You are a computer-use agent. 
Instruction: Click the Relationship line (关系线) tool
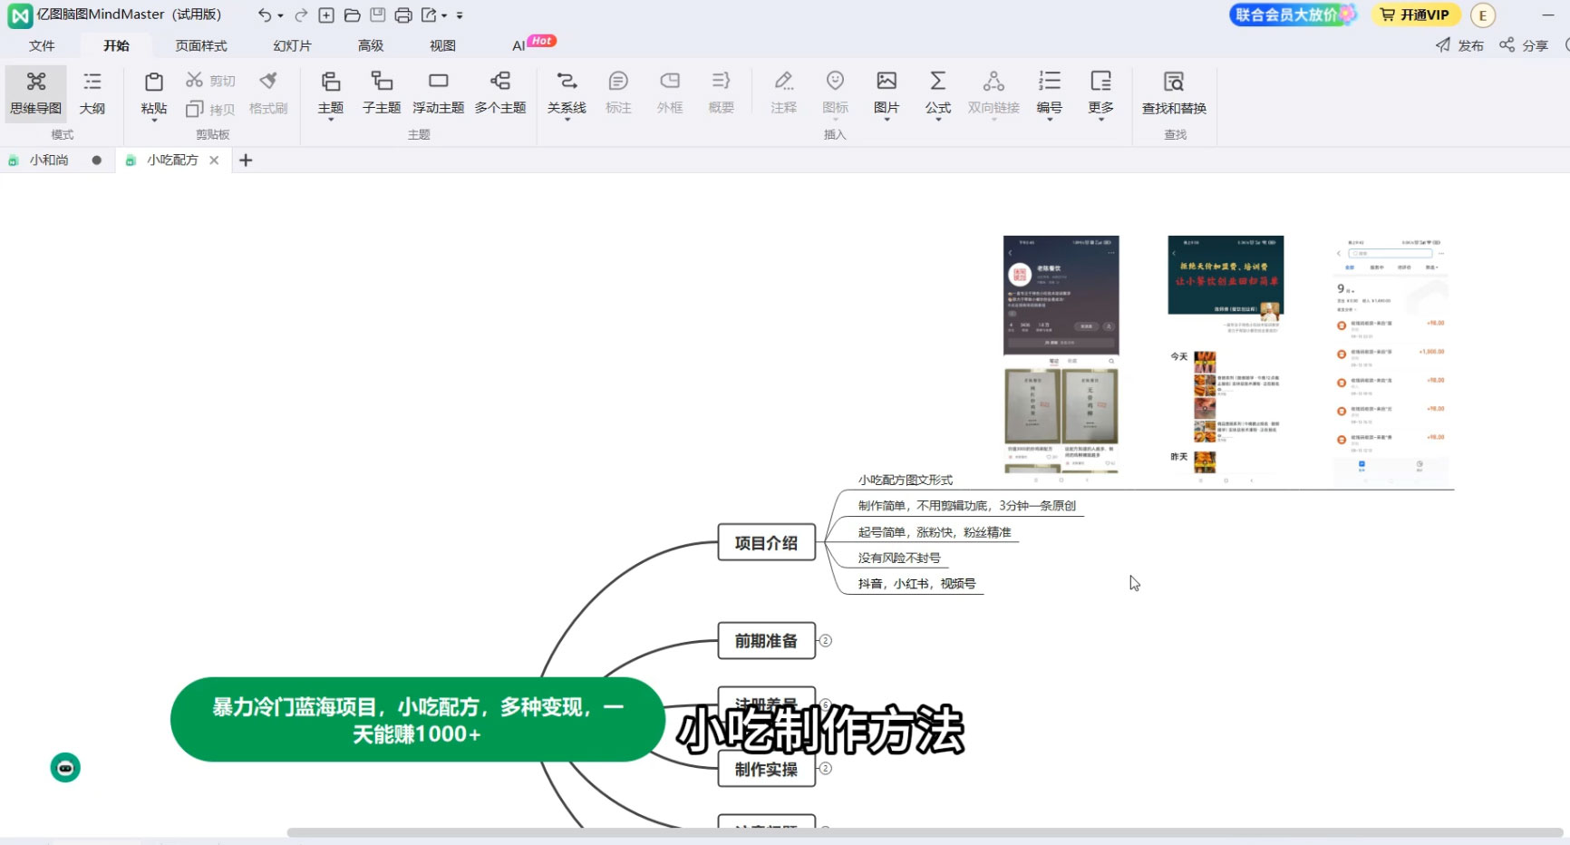[x=567, y=92]
